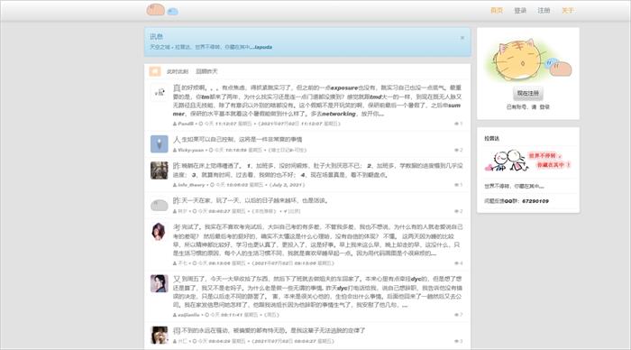This screenshot has height=350, width=631.
Task: Click the avatar of the exposure post
Action: pos(160,92)
